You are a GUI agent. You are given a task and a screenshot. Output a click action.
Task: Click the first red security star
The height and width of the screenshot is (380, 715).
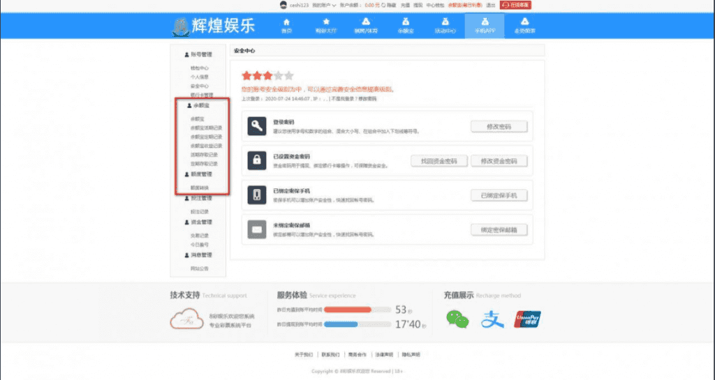click(x=246, y=75)
